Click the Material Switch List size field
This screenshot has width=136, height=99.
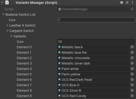96,20
